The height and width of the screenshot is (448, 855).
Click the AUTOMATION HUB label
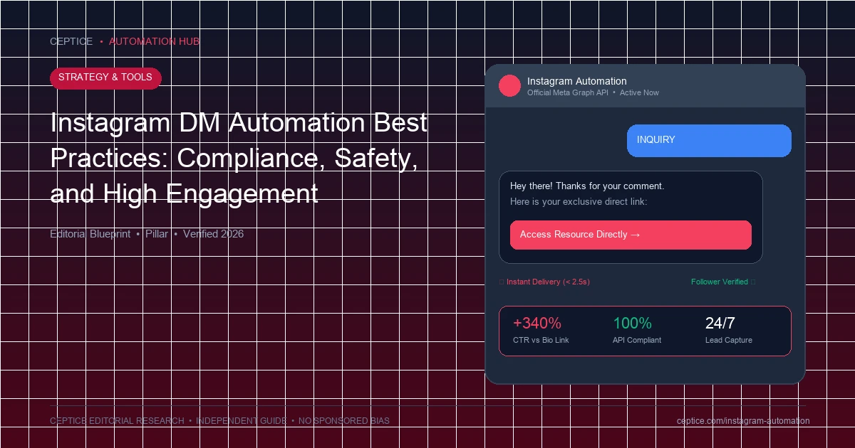pos(154,41)
